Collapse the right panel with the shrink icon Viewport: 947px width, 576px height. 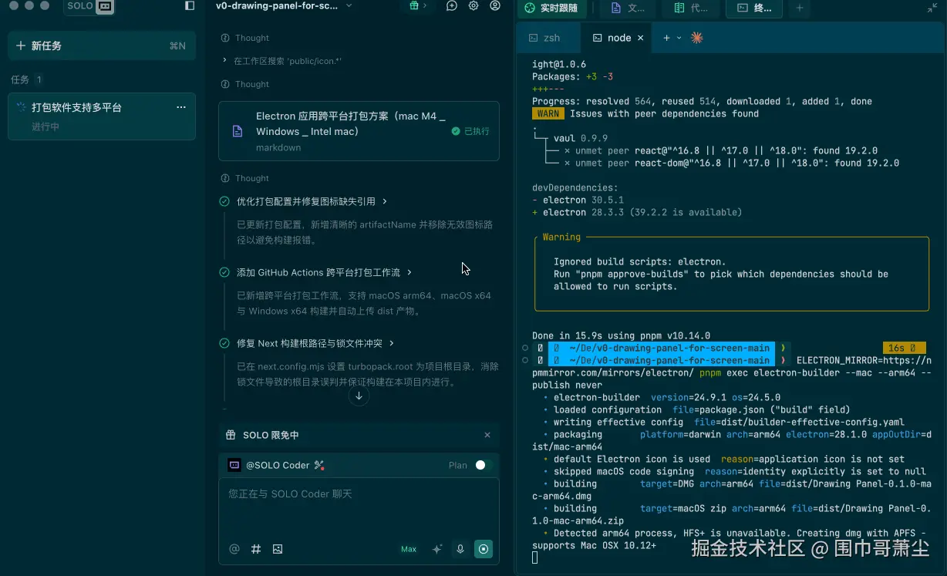pos(932,8)
